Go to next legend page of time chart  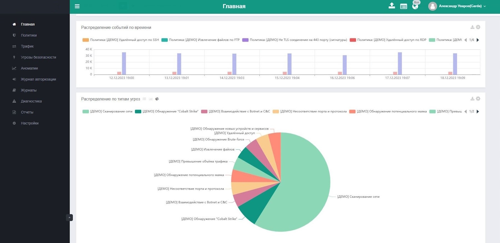tap(478, 40)
